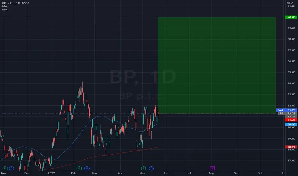Click the green 40.00 target price label
This screenshot has height=176, width=298.
[x=291, y=17]
